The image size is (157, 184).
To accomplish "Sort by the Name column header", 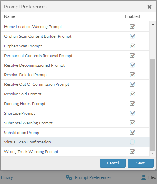I will (10, 16).
